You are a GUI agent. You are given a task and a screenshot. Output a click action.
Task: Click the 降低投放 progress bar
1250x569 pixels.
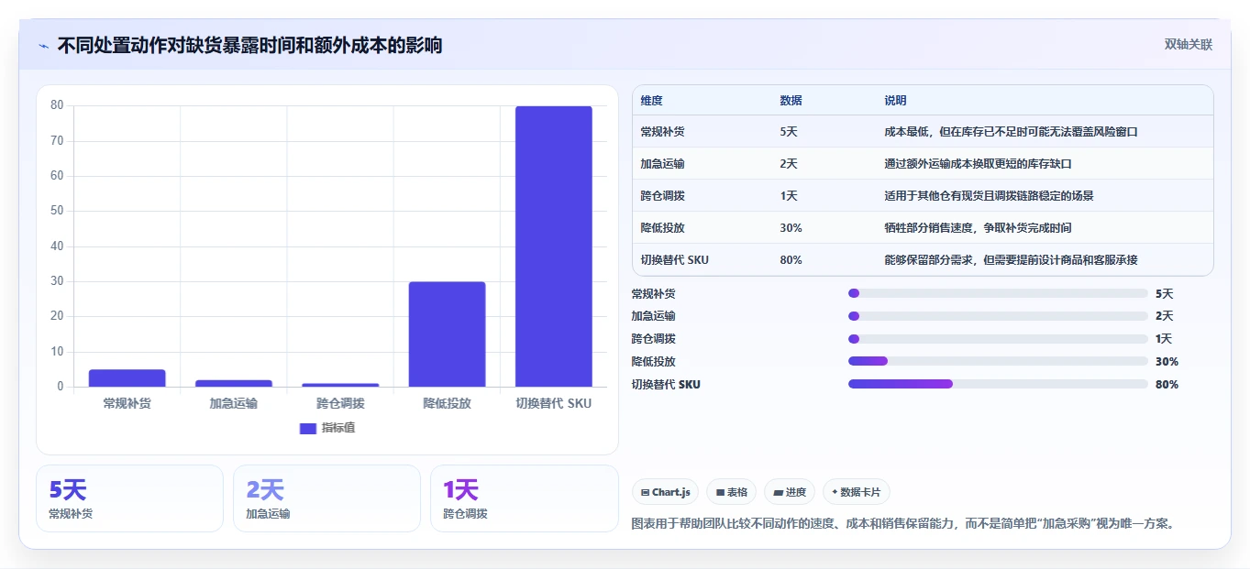tap(998, 361)
